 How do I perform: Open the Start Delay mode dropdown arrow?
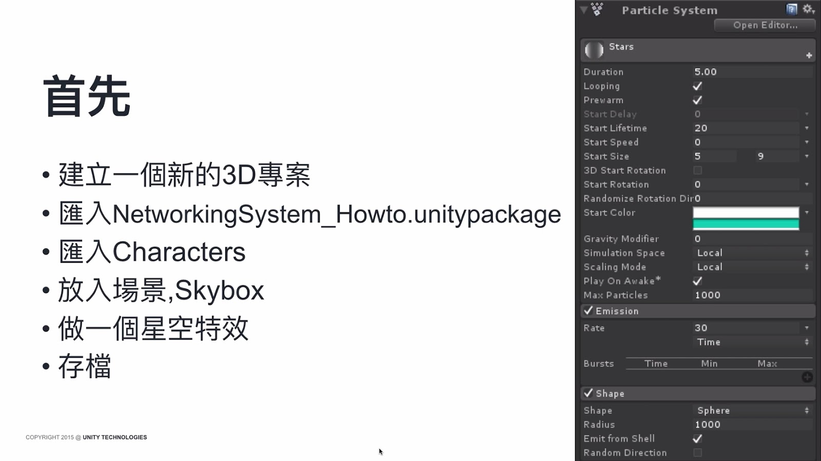point(807,114)
